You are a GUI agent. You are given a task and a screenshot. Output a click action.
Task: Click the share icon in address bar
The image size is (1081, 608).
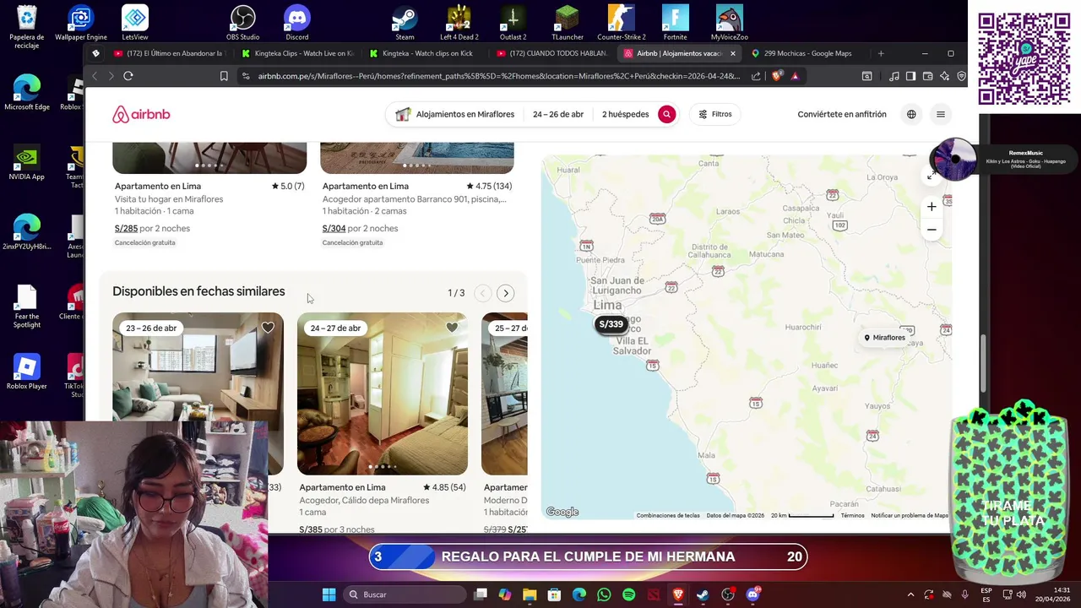click(x=756, y=76)
